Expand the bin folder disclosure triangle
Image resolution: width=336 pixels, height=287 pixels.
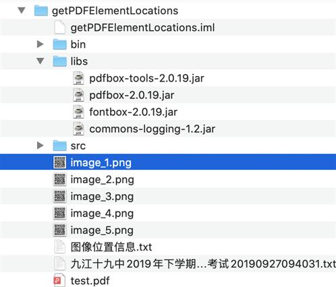[40, 44]
